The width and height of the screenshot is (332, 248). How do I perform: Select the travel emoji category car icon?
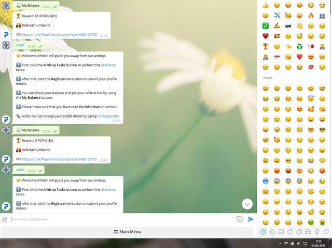308,232
